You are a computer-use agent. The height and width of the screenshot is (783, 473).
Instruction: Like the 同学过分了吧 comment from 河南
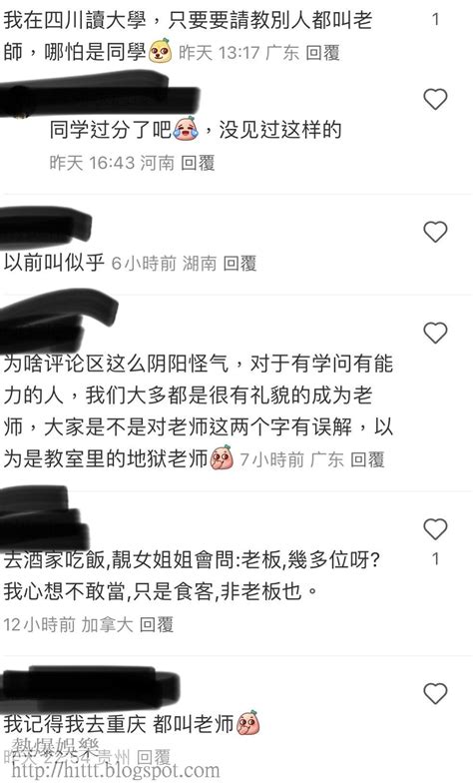point(435,100)
